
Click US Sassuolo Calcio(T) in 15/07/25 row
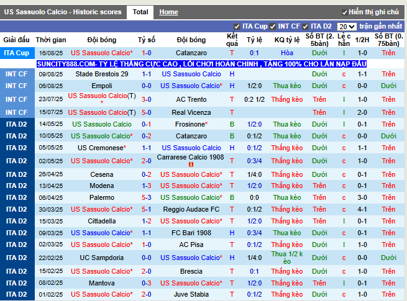(102, 112)
